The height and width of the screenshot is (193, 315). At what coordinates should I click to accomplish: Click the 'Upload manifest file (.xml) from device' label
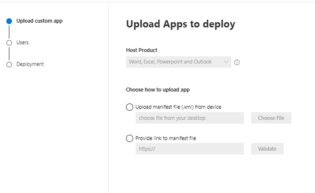coord(178,107)
